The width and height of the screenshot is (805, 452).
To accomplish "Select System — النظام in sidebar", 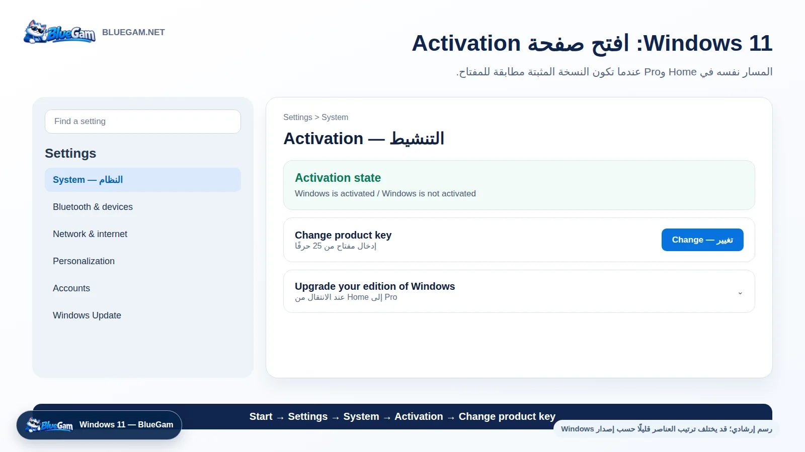I will click(x=143, y=180).
